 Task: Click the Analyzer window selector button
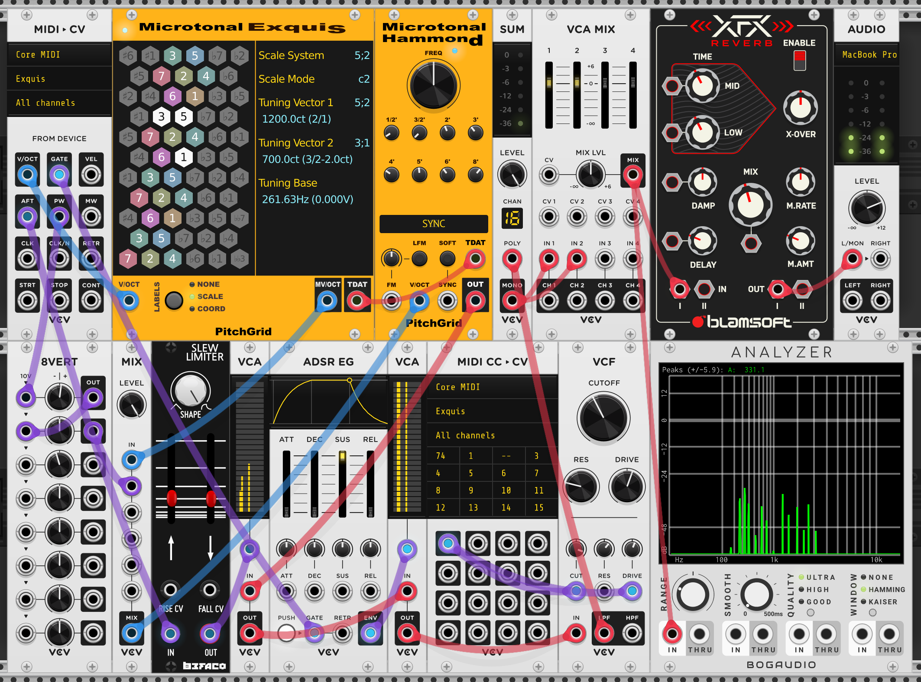[x=873, y=613]
